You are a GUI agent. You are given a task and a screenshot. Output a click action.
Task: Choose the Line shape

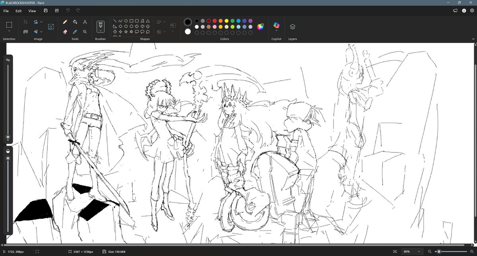pyautogui.click(x=115, y=21)
